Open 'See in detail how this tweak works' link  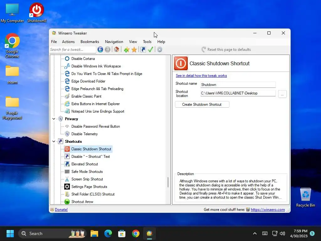[x=201, y=76]
